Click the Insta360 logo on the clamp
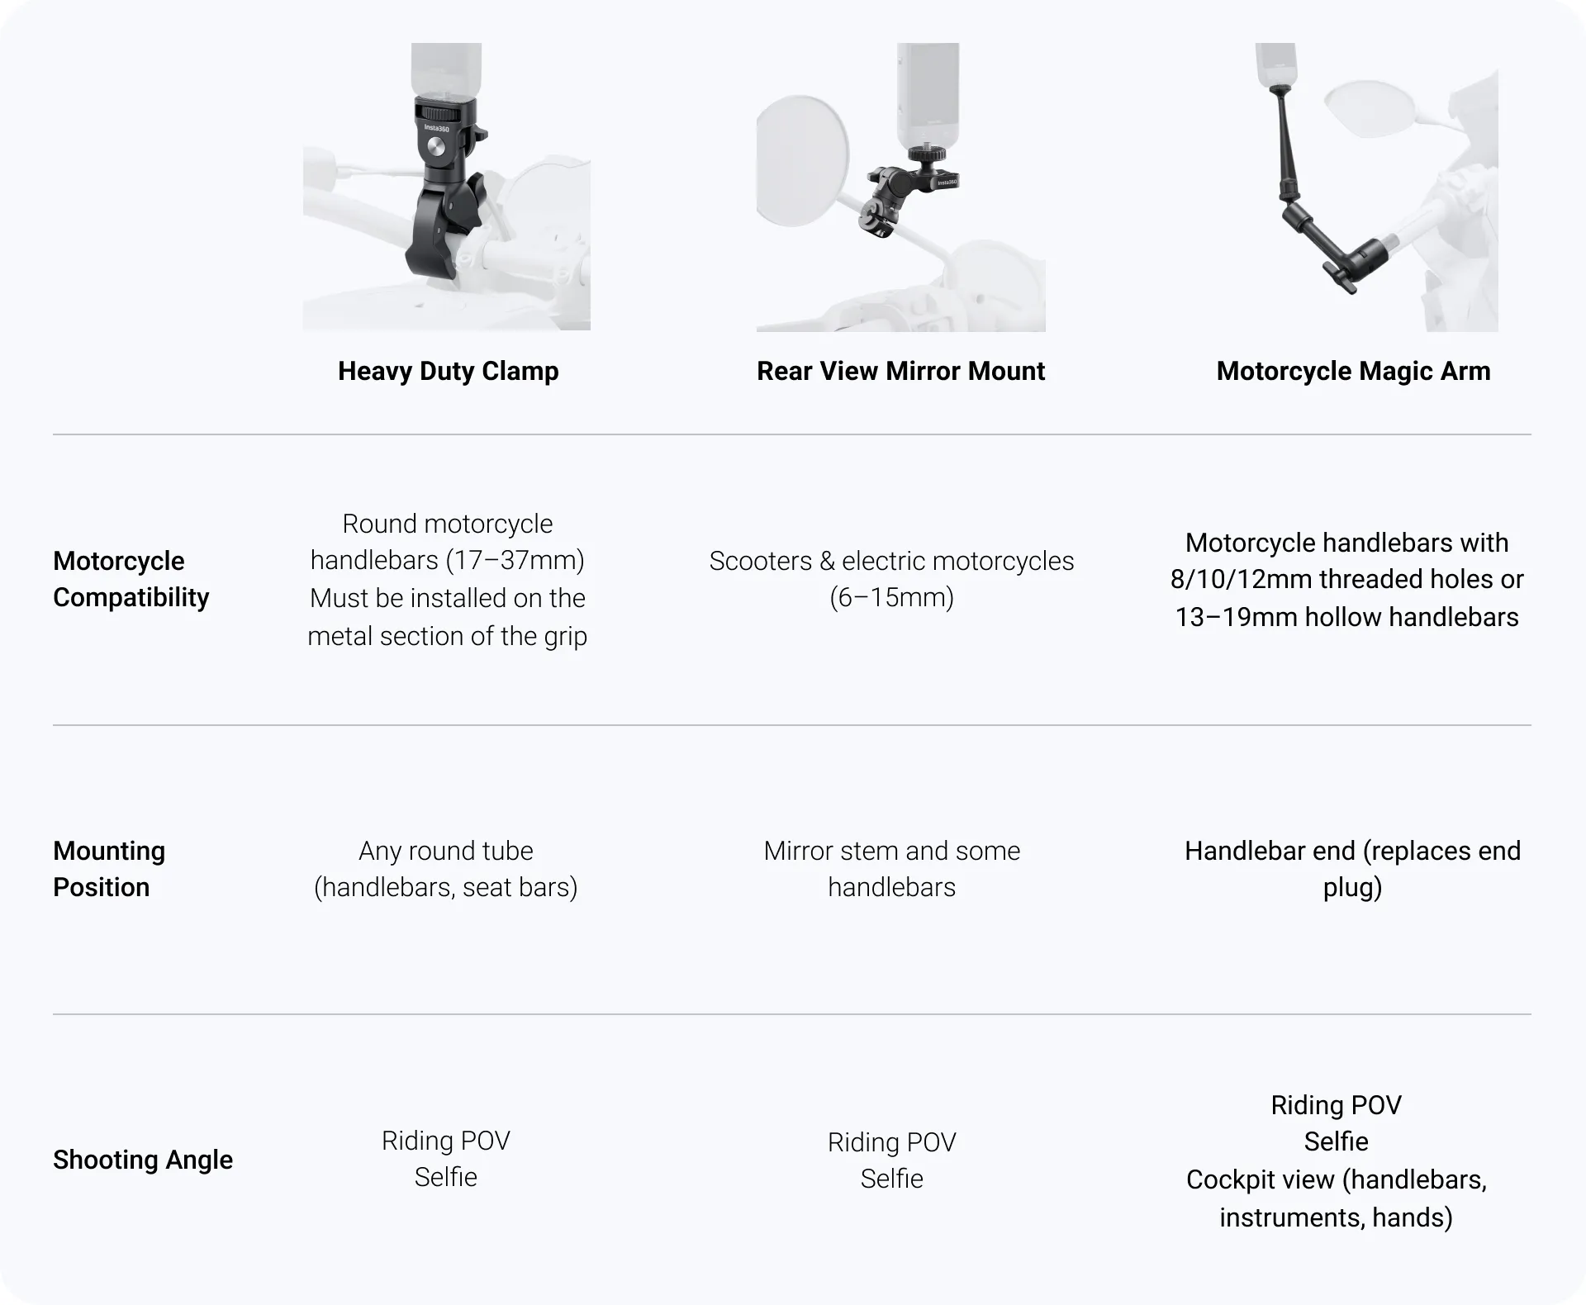The image size is (1586, 1305). pos(436,128)
